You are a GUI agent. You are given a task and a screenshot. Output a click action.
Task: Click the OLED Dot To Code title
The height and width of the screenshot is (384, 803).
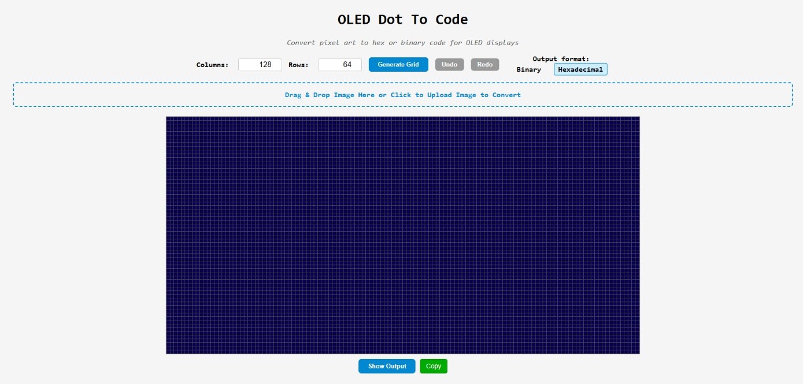click(x=403, y=19)
